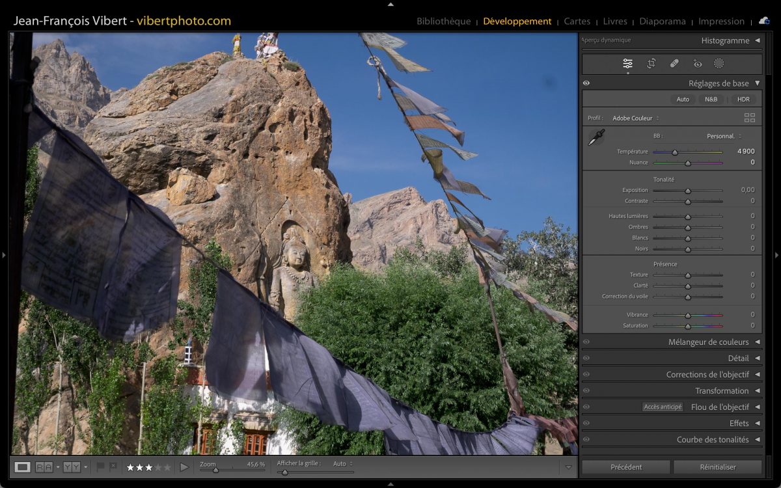Toggle Réglages de base panel eye icon
This screenshot has height=488, width=781.
pyautogui.click(x=586, y=83)
